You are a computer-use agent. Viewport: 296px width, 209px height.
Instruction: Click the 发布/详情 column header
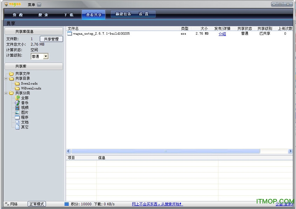click(x=222, y=29)
